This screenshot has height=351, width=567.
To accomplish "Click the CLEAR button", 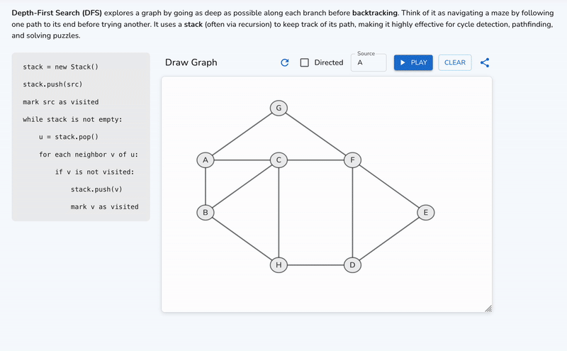I will [x=454, y=62].
